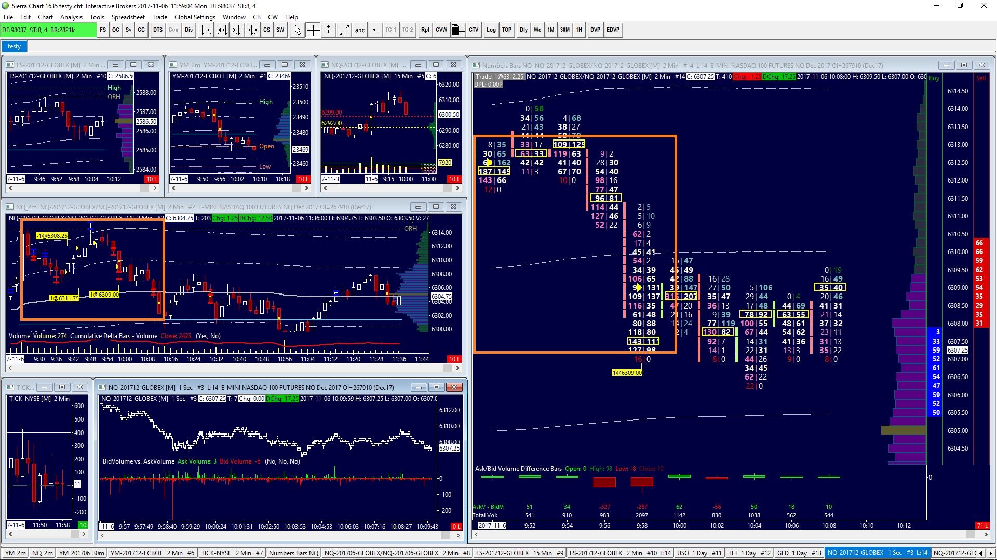This screenshot has width=997, height=560.
Task: Click the testy chartbook button
Action: [15, 47]
